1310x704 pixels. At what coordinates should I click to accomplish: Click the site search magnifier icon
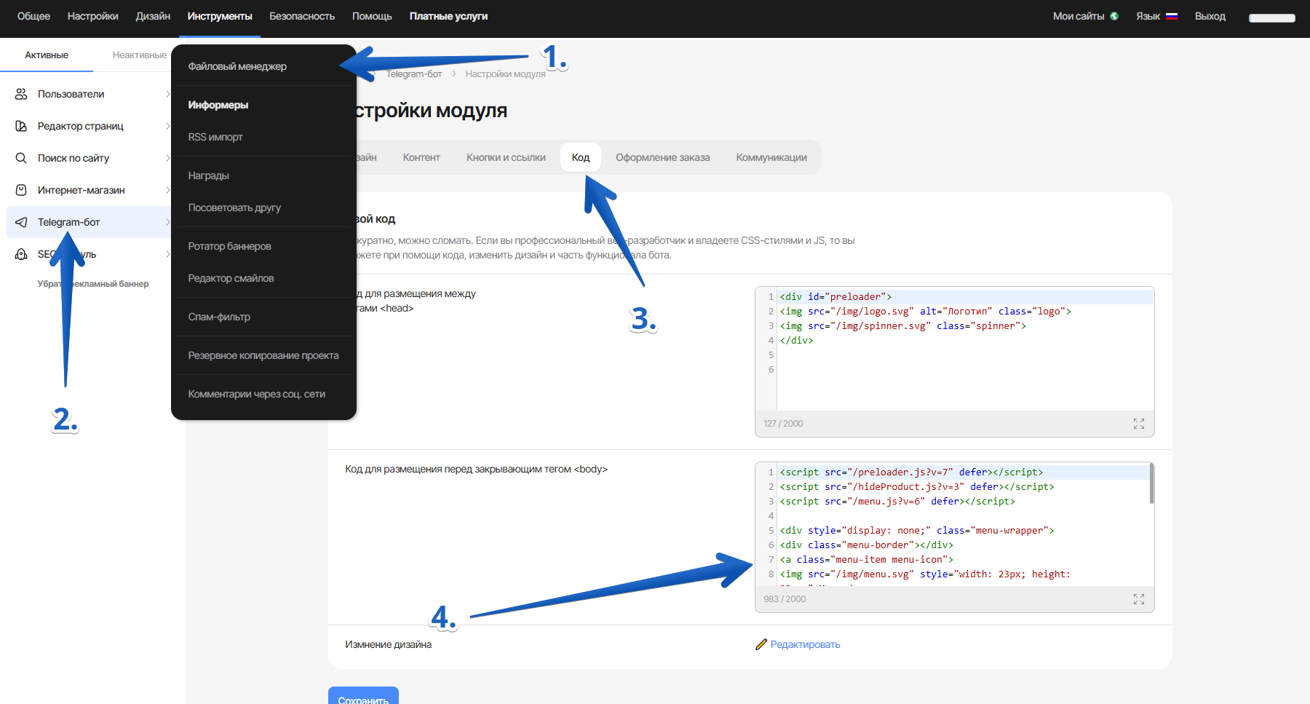(21, 158)
